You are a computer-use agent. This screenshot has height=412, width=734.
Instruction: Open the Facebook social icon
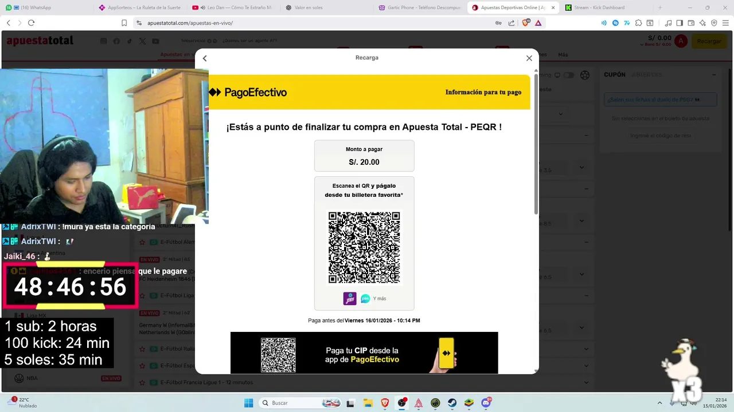116,41
